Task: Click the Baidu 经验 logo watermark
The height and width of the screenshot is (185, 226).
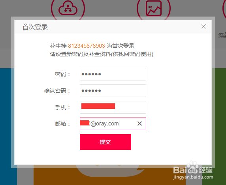Action: coord(193,169)
